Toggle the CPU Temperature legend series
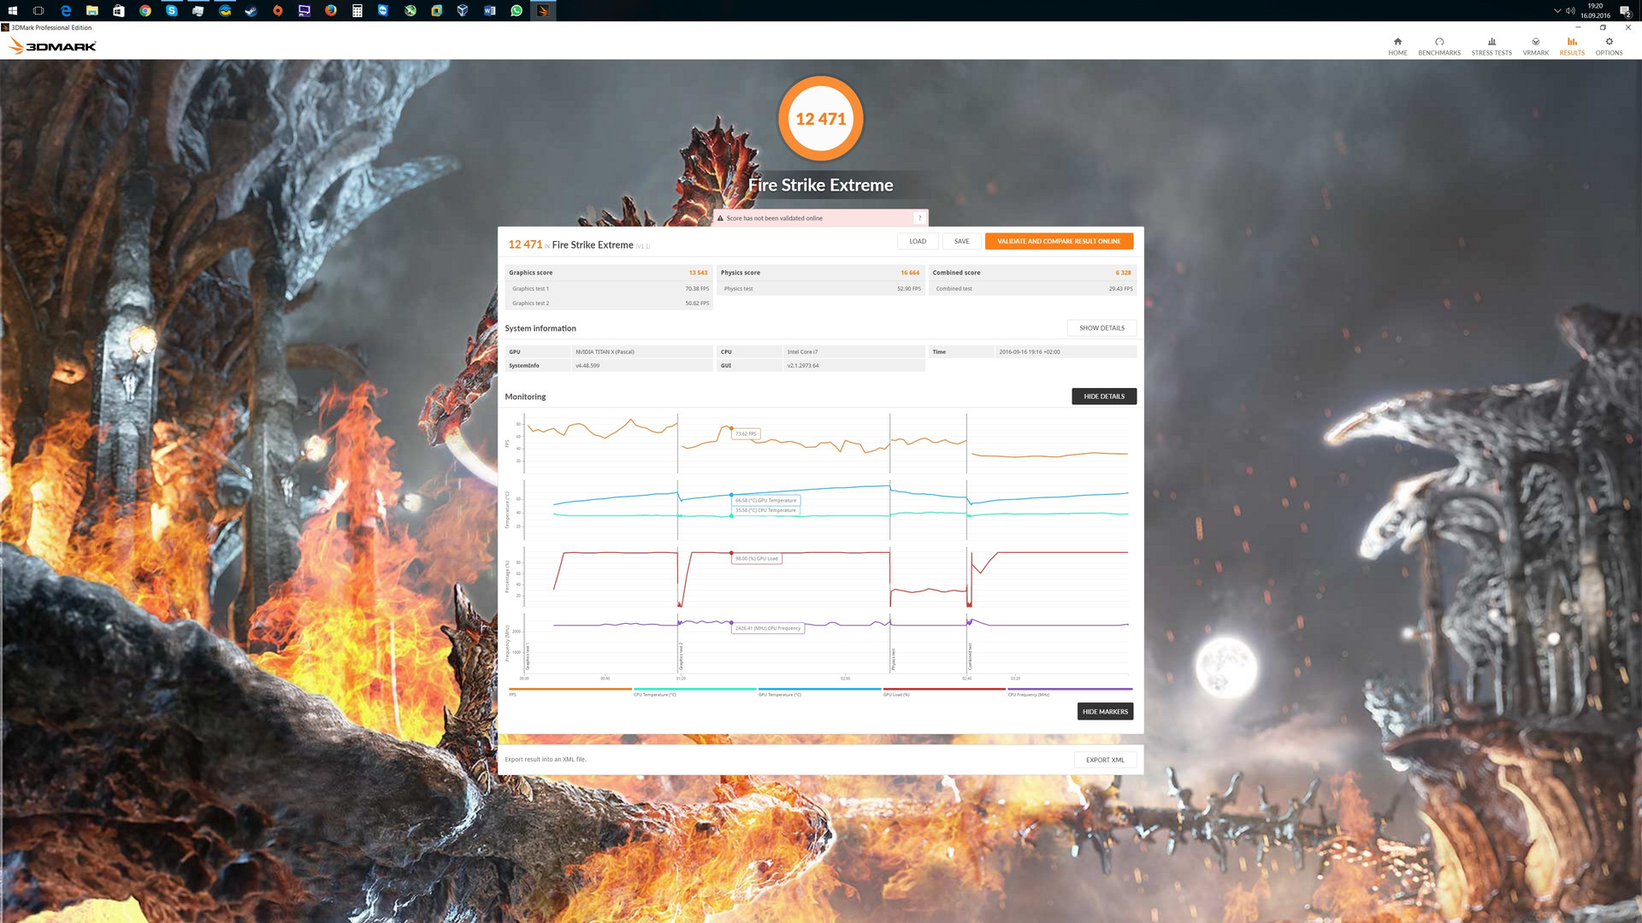 [694, 691]
